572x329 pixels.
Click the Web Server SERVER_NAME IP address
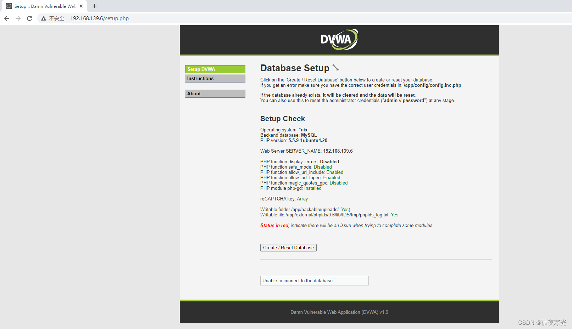coord(338,151)
